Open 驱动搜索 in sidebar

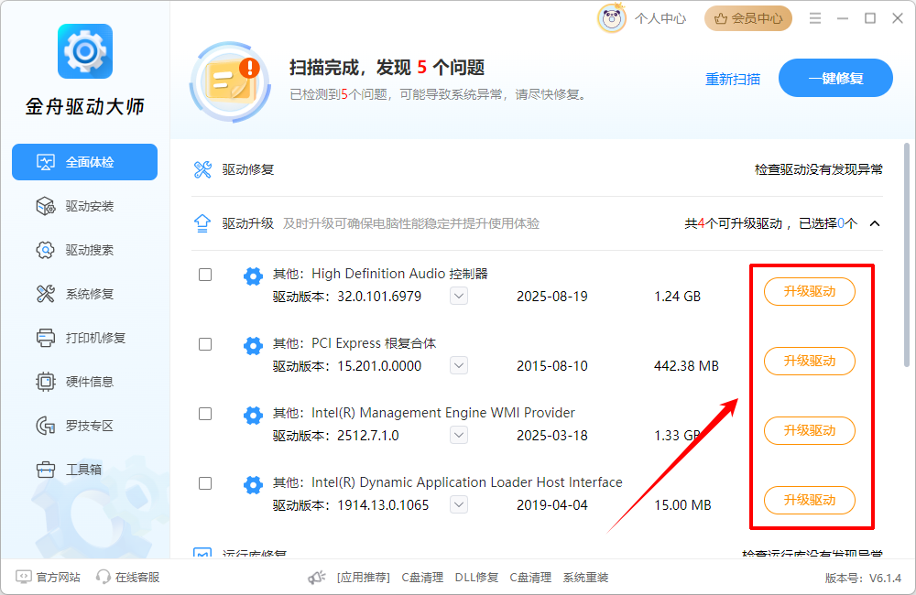[x=84, y=250]
